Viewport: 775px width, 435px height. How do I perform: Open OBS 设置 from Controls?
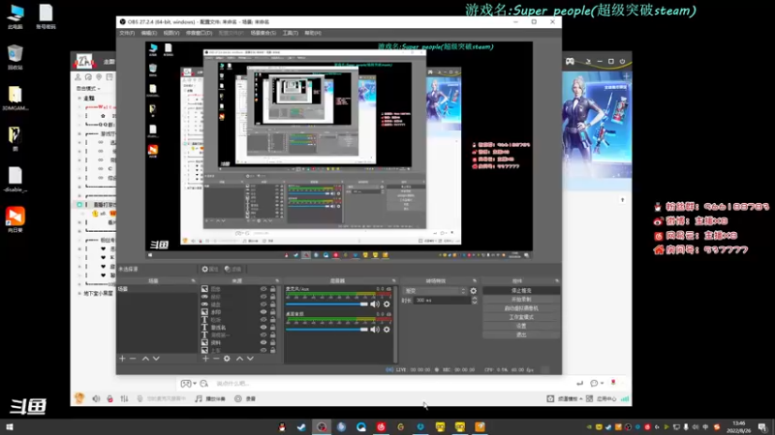[521, 326]
